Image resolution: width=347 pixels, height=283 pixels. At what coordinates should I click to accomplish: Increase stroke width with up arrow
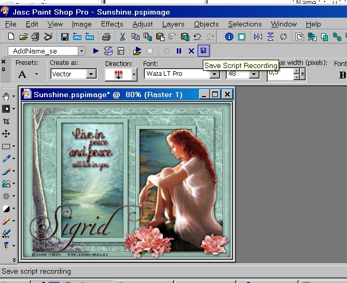click(x=297, y=71)
